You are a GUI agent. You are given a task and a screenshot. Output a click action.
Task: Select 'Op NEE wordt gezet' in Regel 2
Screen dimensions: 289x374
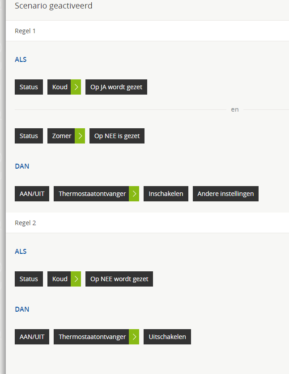119,279
